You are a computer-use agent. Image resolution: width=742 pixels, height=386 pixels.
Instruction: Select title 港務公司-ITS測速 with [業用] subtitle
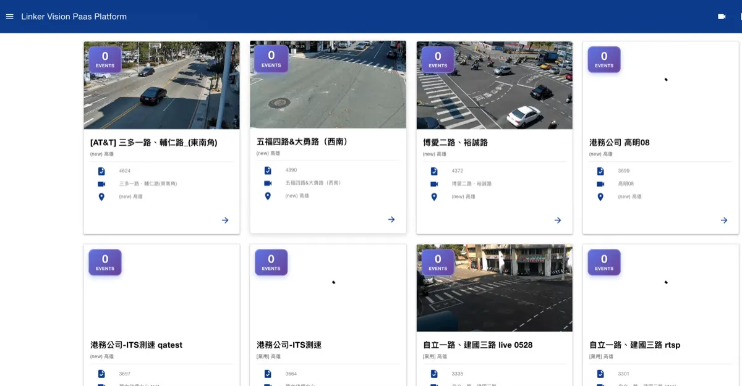[x=289, y=345]
